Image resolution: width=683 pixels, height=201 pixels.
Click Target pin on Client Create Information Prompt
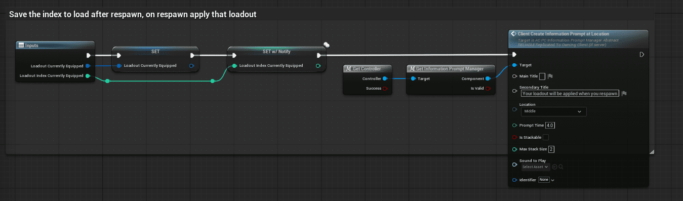click(515, 65)
